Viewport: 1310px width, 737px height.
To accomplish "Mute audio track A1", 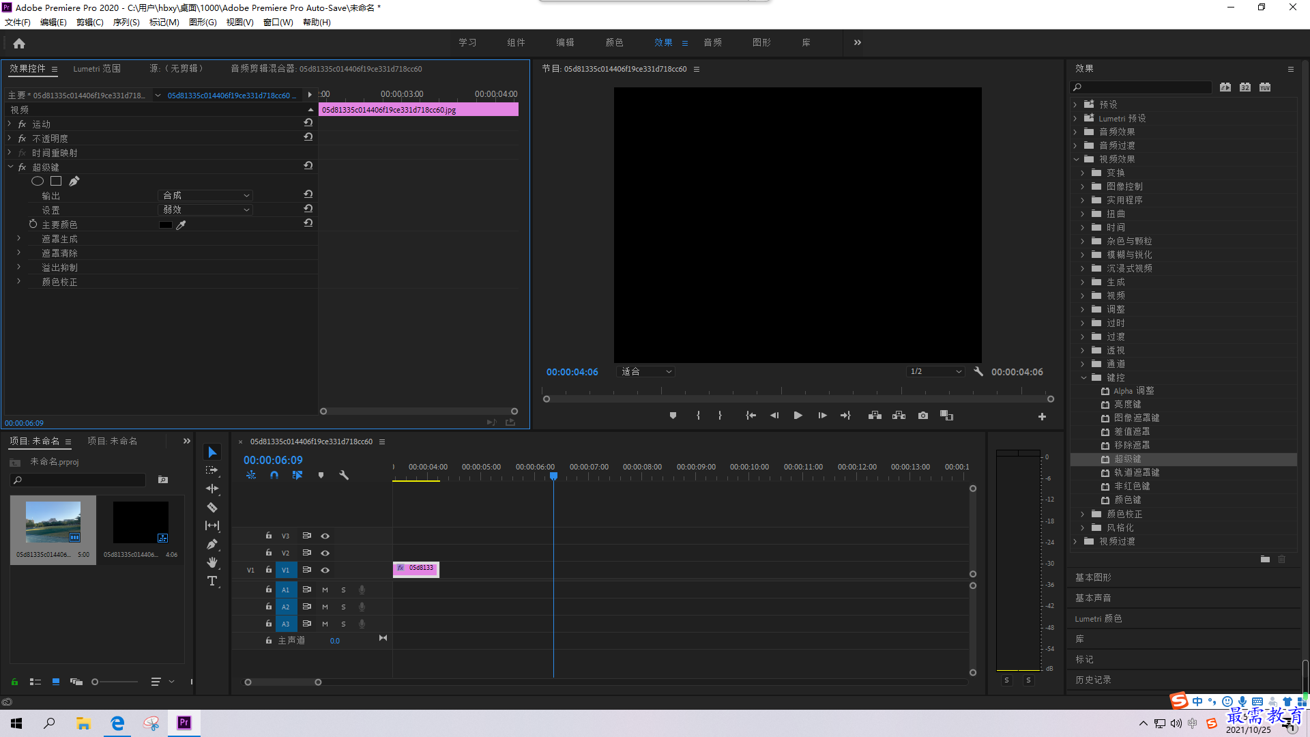I will (x=325, y=590).
